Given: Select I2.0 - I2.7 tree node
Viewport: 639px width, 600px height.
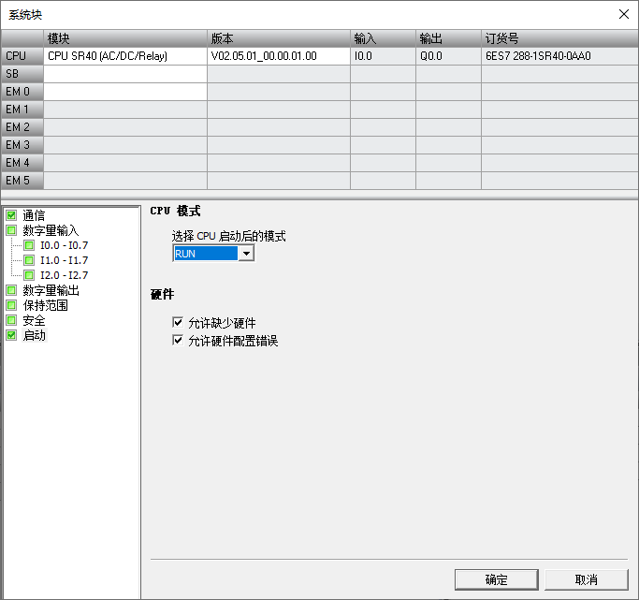Looking at the screenshot, I should (x=64, y=275).
